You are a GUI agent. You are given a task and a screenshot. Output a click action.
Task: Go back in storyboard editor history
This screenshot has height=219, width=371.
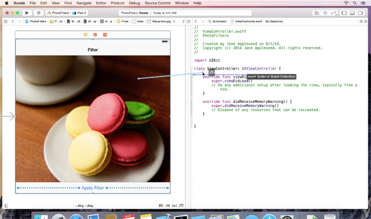[13, 21]
